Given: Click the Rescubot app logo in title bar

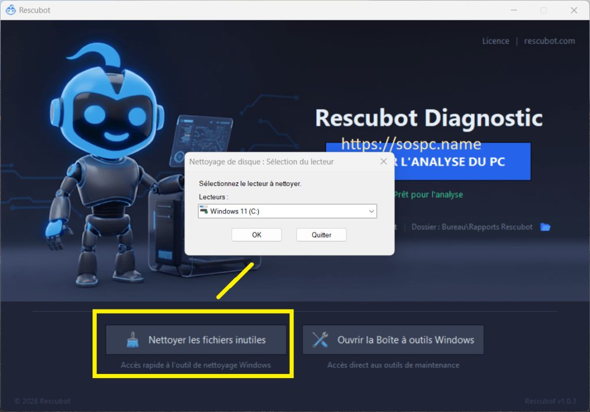Looking at the screenshot, I should click(x=10, y=10).
